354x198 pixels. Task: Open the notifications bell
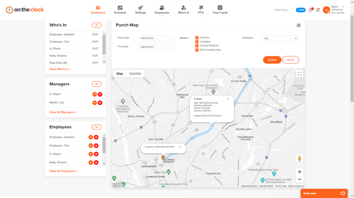[318, 10]
